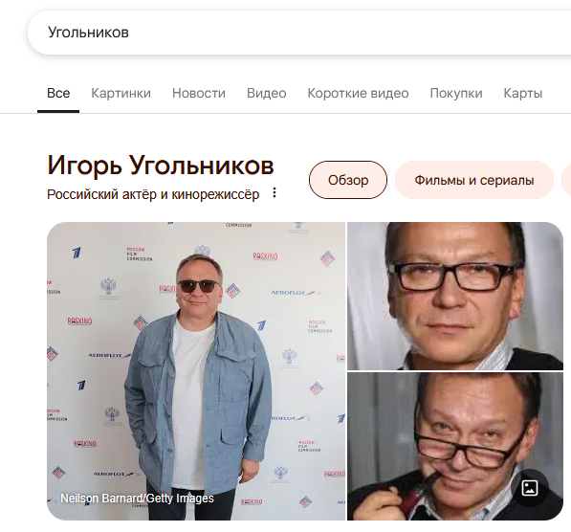
Task: Open the large photo of man in denim jacket
Action: click(x=196, y=371)
